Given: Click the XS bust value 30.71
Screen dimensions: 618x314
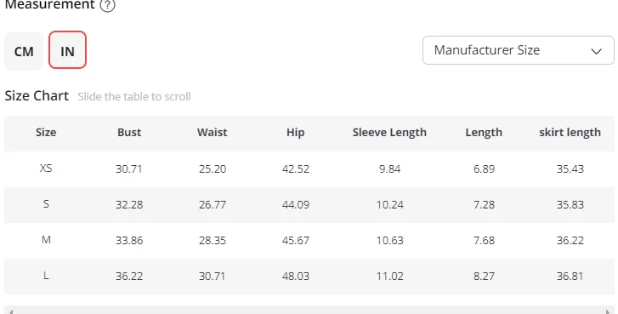Looking at the screenshot, I should pos(129,168).
